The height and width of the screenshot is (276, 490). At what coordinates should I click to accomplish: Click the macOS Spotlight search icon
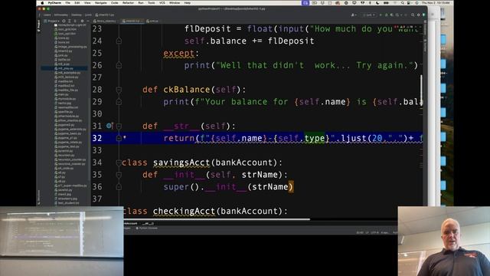pyautogui.click(x=403, y=3)
